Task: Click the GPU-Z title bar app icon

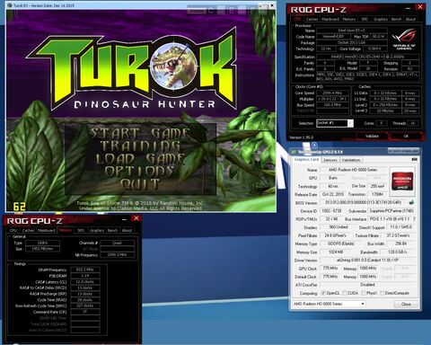Action: 294,152
